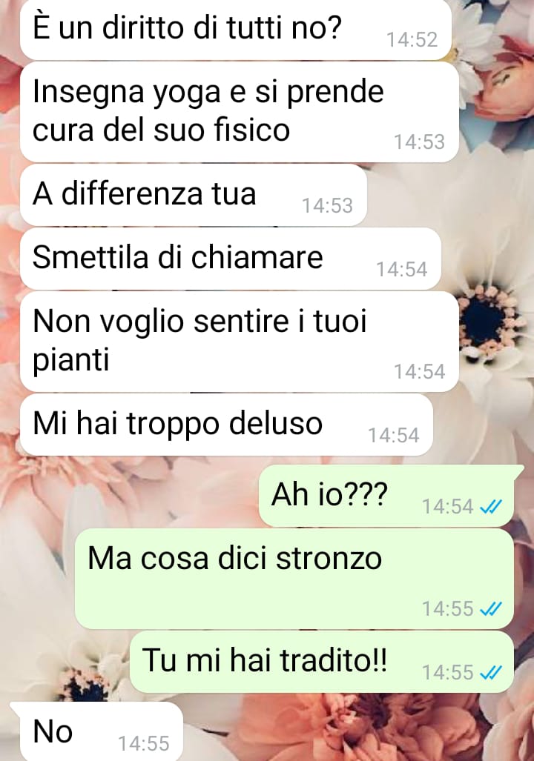Select the "Non voglio sentire i tuoi pianti" bubble
The width and height of the screenshot is (534, 761).
[x=240, y=342]
